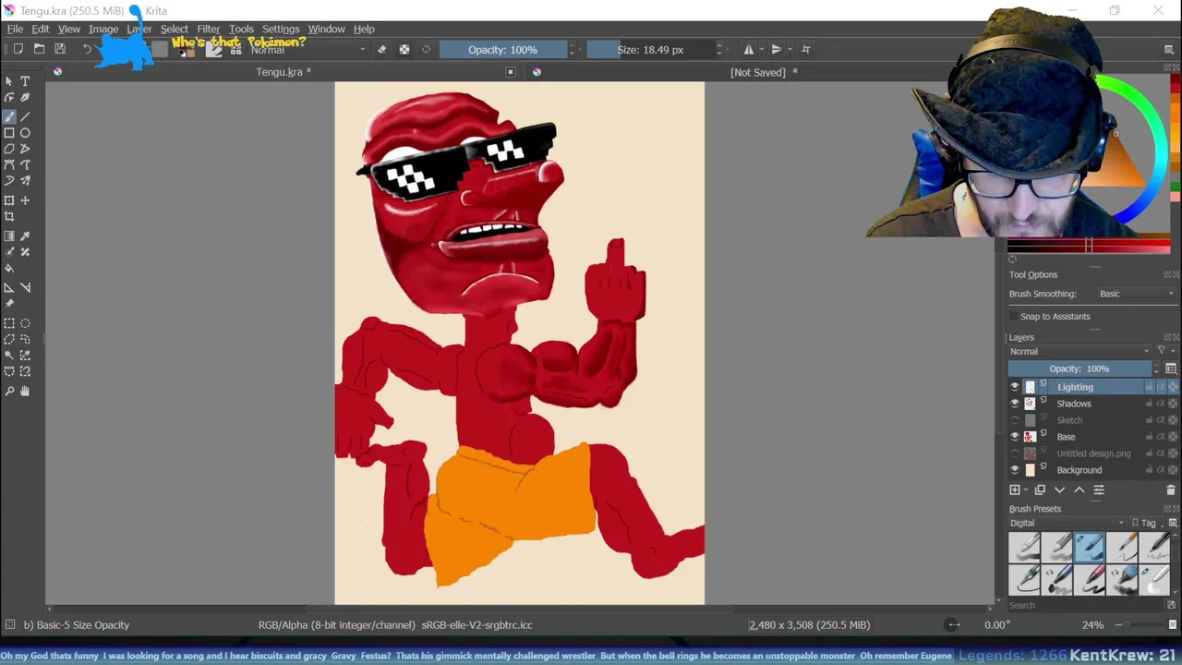This screenshot has width=1182, height=665.
Task: Select the Transform tool
Action: click(x=9, y=200)
